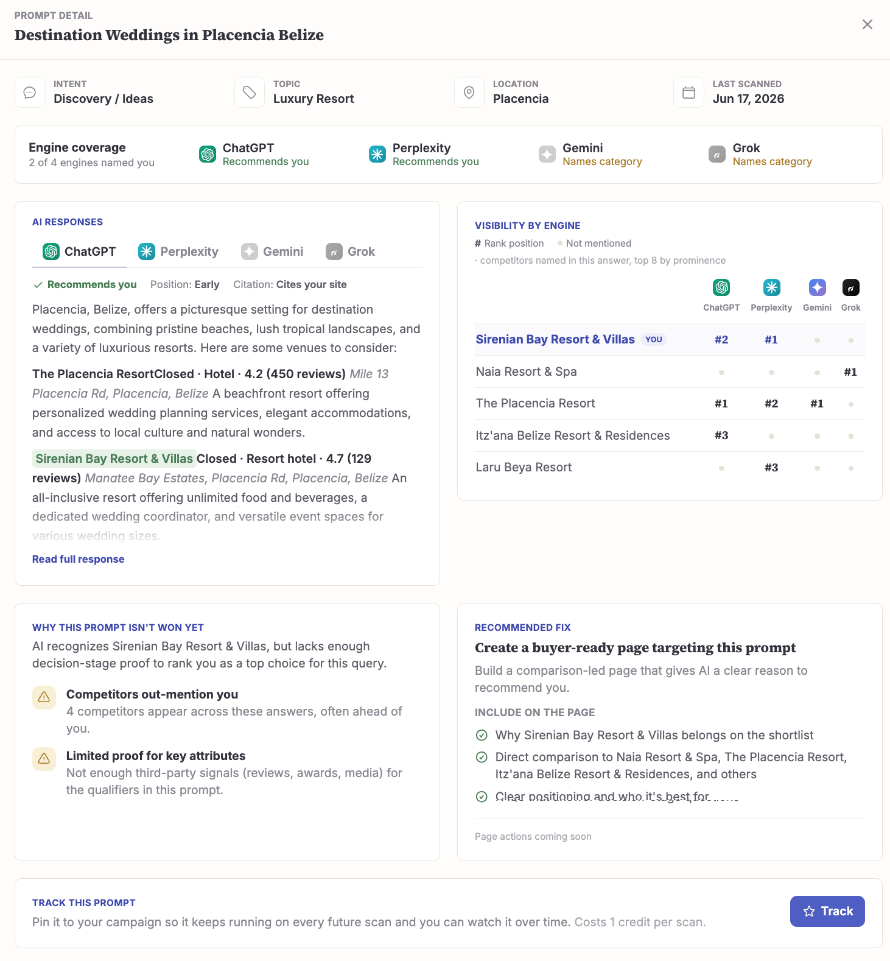Viewport: 890px width, 961px height.
Task: Click Grok icon in Engine coverage
Action: pos(717,155)
